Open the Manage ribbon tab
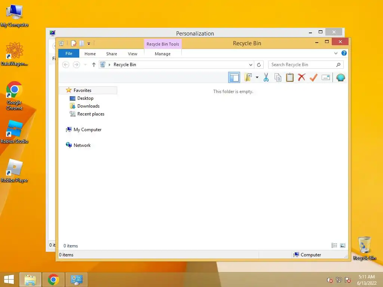Viewport: 383px width, 287px height. coord(163,54)
